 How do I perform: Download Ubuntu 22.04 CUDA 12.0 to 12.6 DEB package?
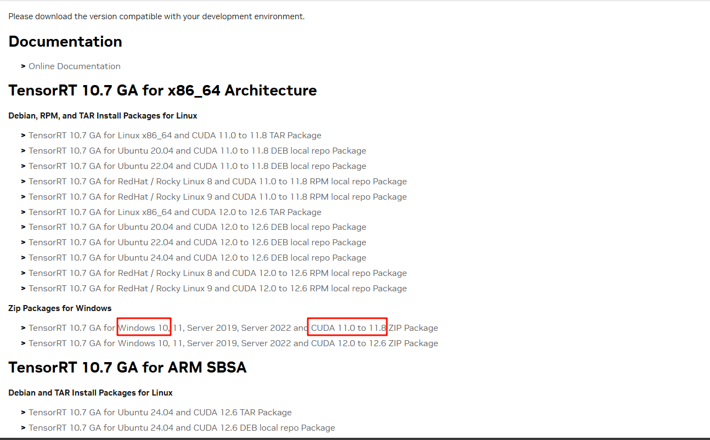click(x=198, y=242)
